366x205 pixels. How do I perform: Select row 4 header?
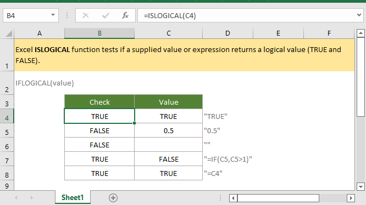pos(7,116)
